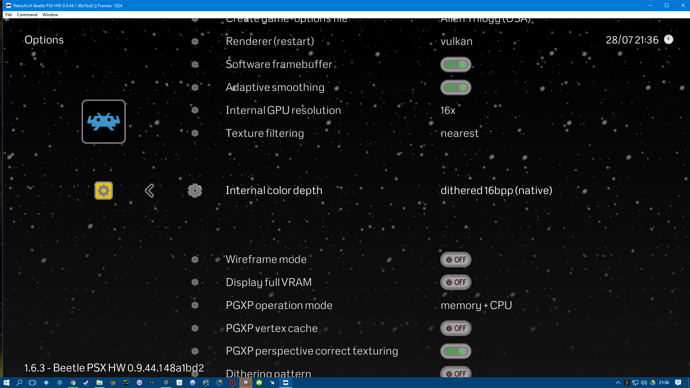Open the Windows notification center
The width and height of the screenshot is (690, 388).
click(x=678, y=383)
